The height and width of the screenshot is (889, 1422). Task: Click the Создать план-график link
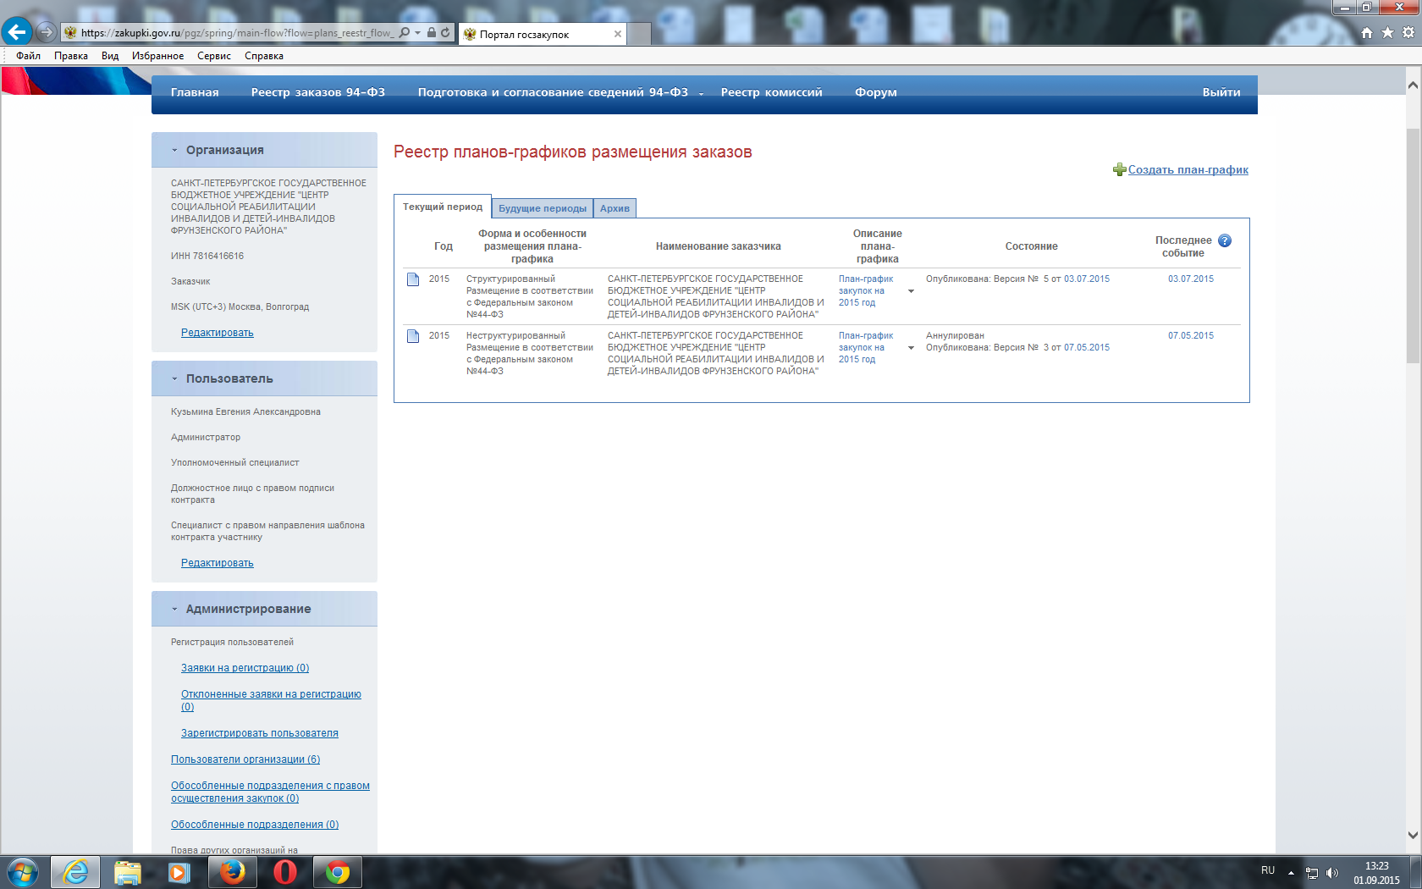click(1188, 169)
